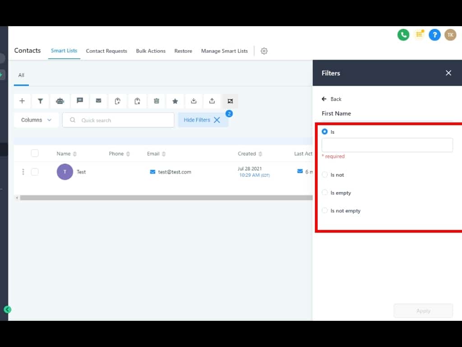Click the star review request icon
Screen dimensions: 462x347
tap(175, 101)
